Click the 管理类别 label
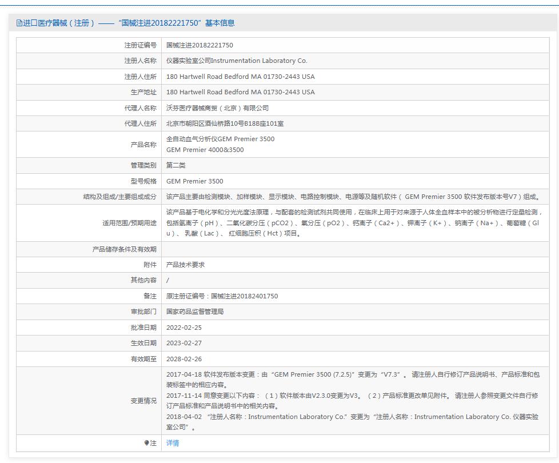 coord(143,165)
